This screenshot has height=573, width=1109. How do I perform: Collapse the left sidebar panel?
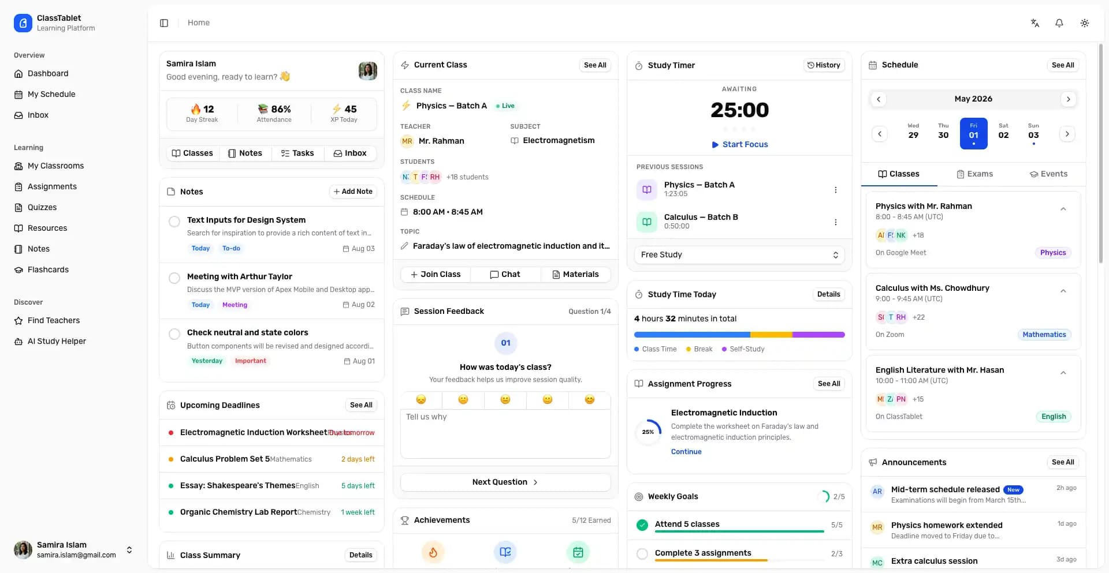164,23
